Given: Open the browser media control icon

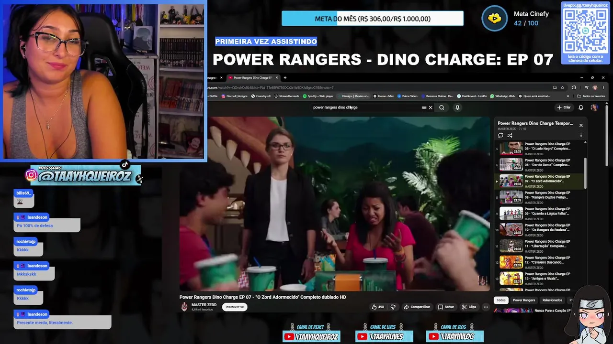Looking at the screenshot, I should pyautogui.click(x=587, y=87).
